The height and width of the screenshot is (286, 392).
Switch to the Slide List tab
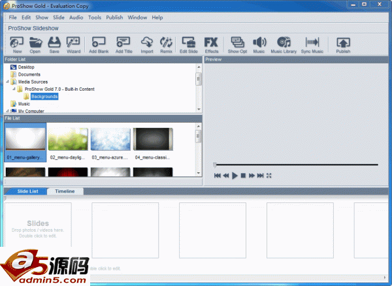point(27,191)
